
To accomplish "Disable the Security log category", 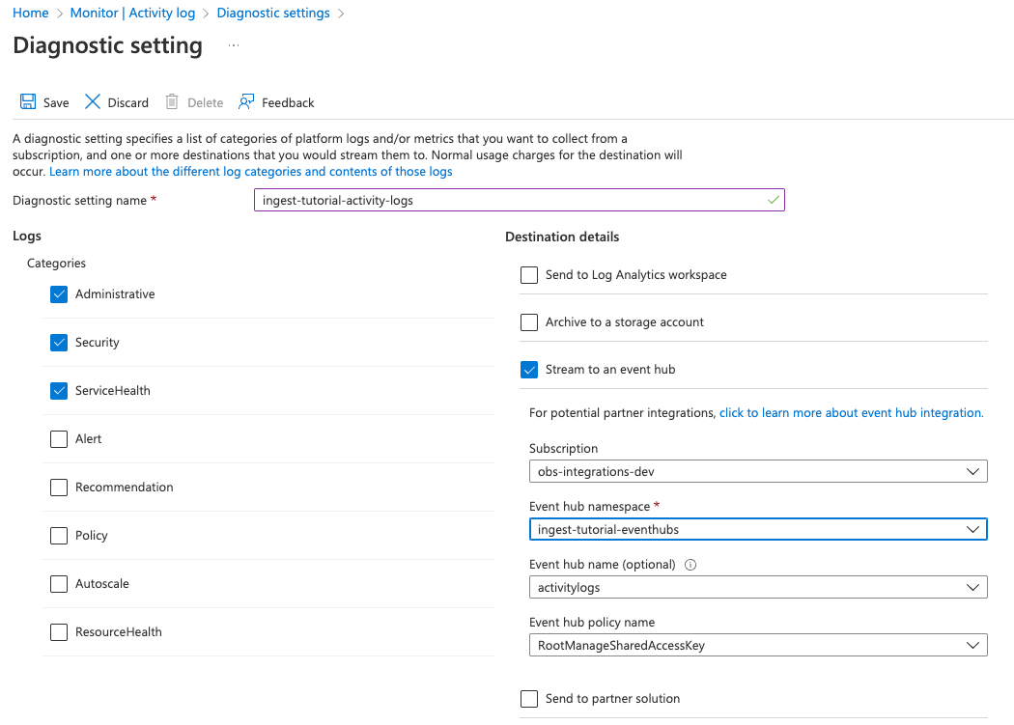I will (59, 343).
